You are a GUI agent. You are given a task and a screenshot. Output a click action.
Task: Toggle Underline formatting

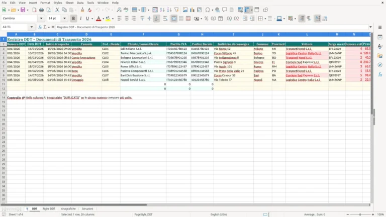(87, 19)
